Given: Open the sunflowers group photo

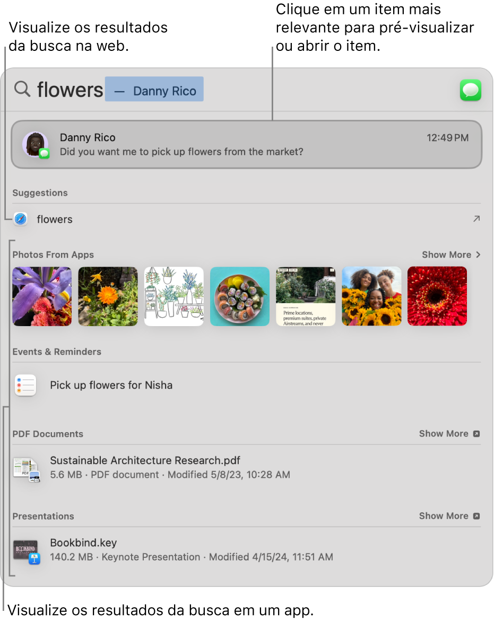Looking at the screenshot, I should pyautogui.click(x=371, y=296).
